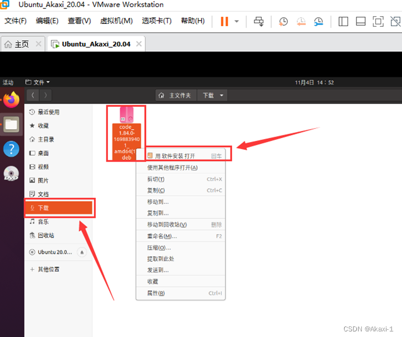Open the 查看(V) menu
Screen dimensions: 402x337
point(79,21)
